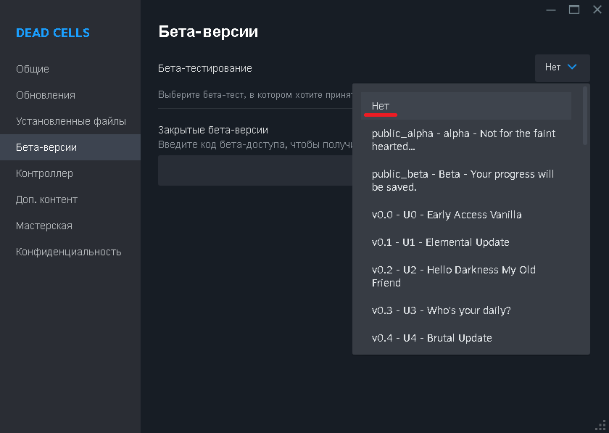
Task: Choose the public_alpha beta branch
Action: point(465,140)
